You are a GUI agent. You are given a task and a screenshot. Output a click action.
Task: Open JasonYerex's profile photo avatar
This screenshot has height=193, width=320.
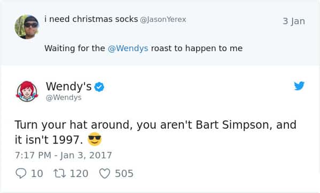coord(27,27)
